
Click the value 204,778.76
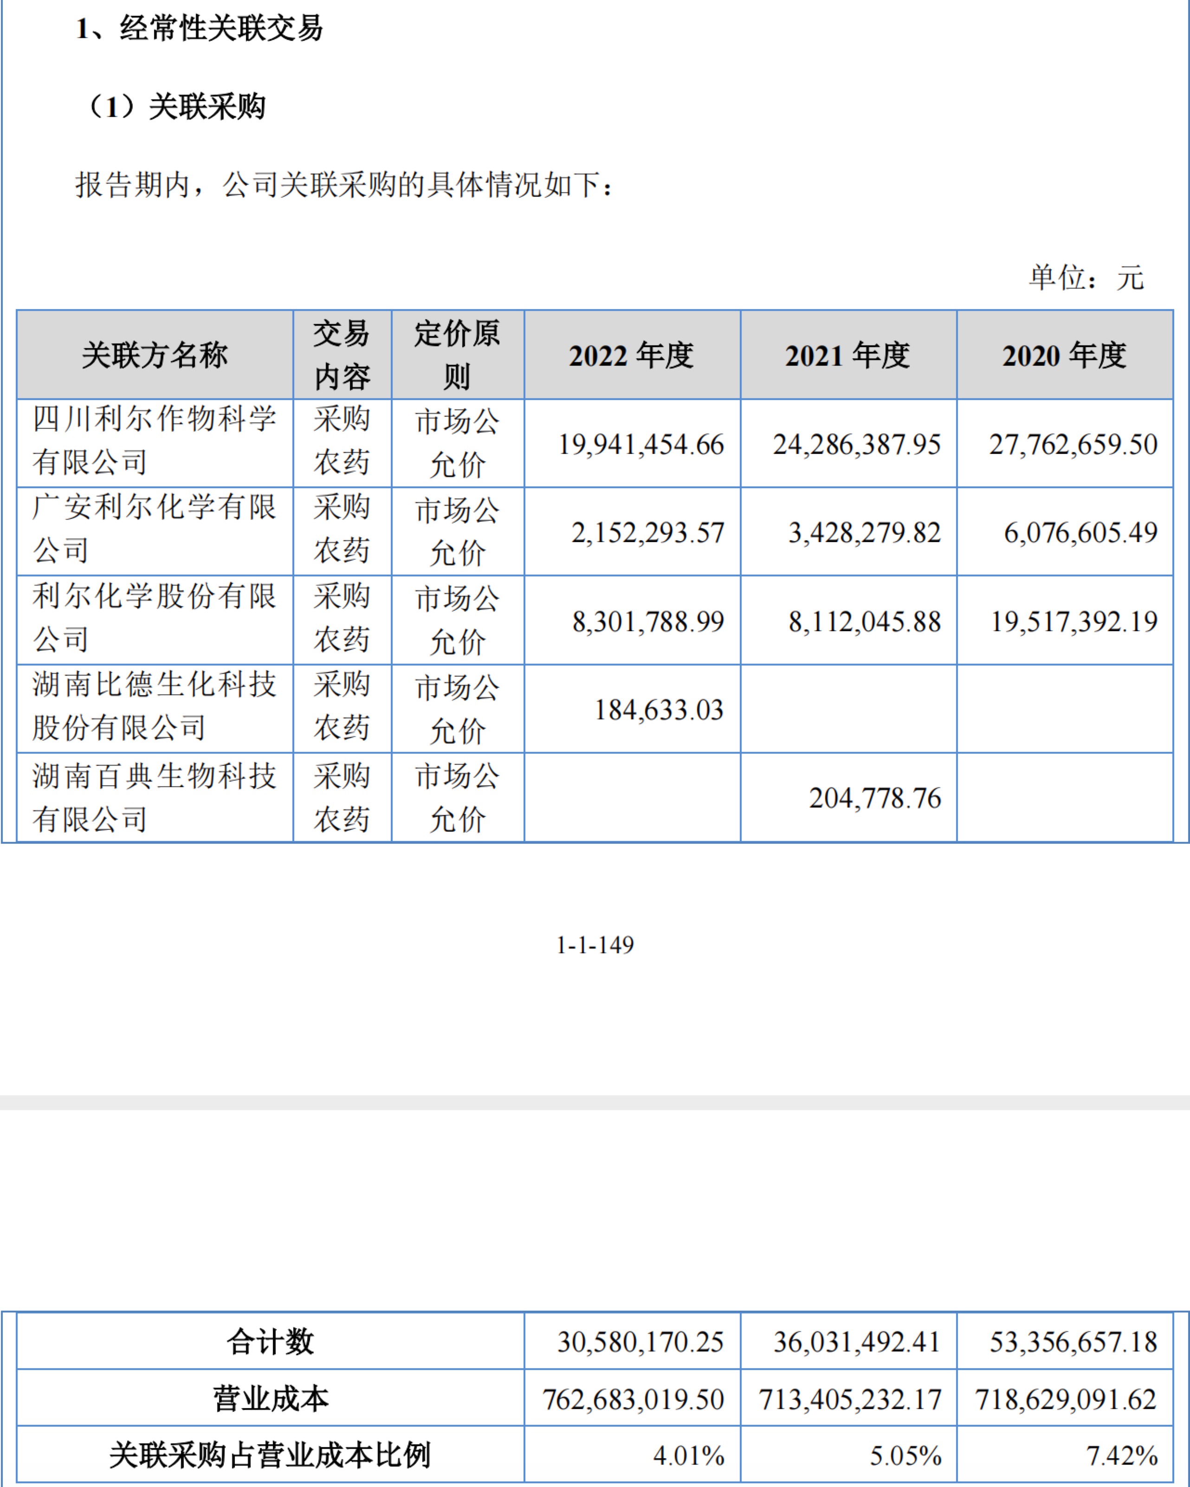pyautogui.click(x=875, y=799)
